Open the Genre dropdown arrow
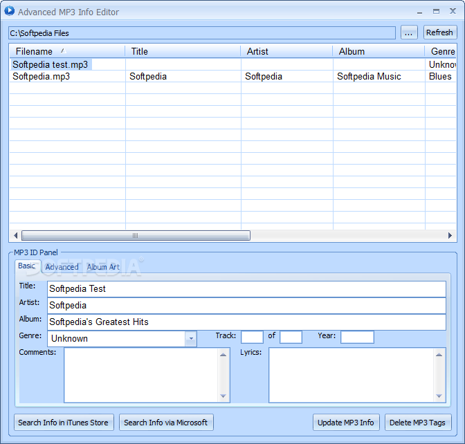 pos(191,338)
